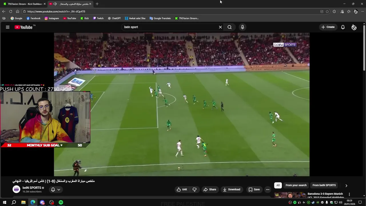Download the video
This screenshot has height=206, width=366.
point(232,189)
